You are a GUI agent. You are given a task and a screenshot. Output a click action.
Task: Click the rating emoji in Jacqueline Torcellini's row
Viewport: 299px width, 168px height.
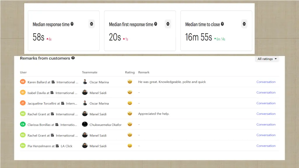pos(130,103)
